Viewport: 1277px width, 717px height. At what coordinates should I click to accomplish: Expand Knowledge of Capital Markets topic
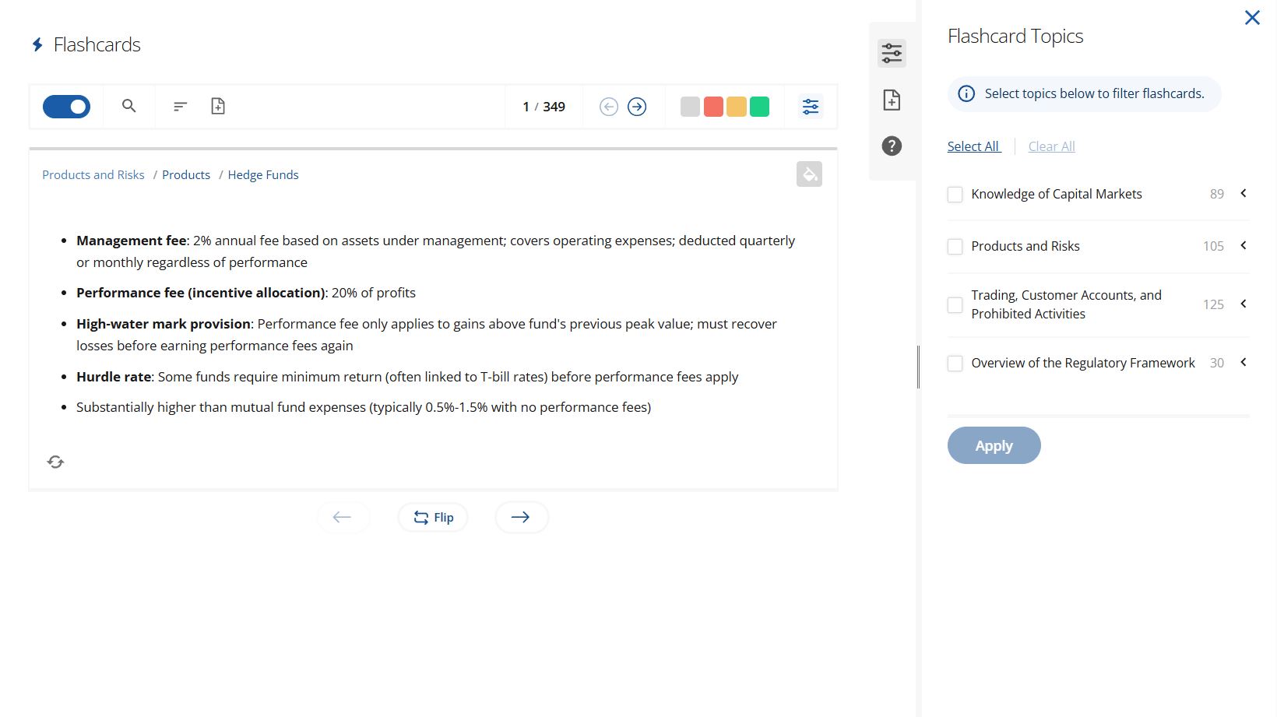coord(1243,193)
